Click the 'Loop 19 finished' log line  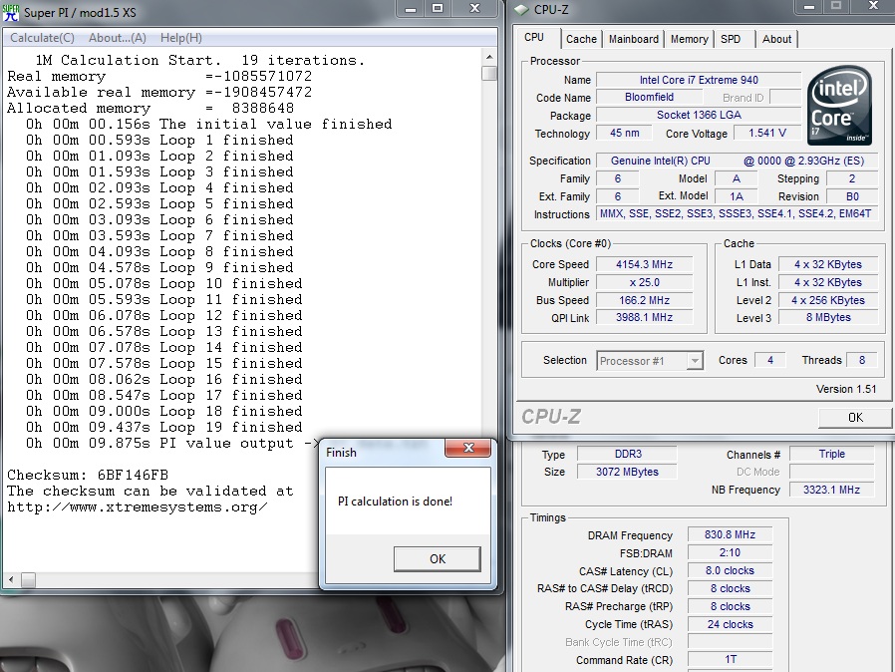click(164, 427)
